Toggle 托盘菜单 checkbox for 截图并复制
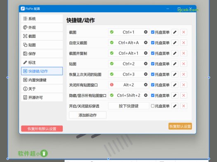217x162 pixels. click(153, 53)
